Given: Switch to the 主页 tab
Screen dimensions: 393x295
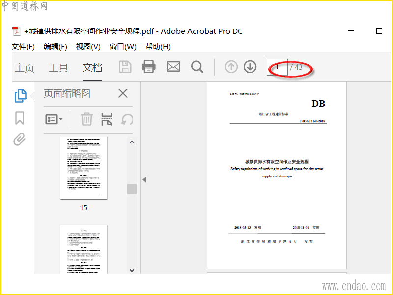Looking at the screenshot, I should [x=24, y=68].
